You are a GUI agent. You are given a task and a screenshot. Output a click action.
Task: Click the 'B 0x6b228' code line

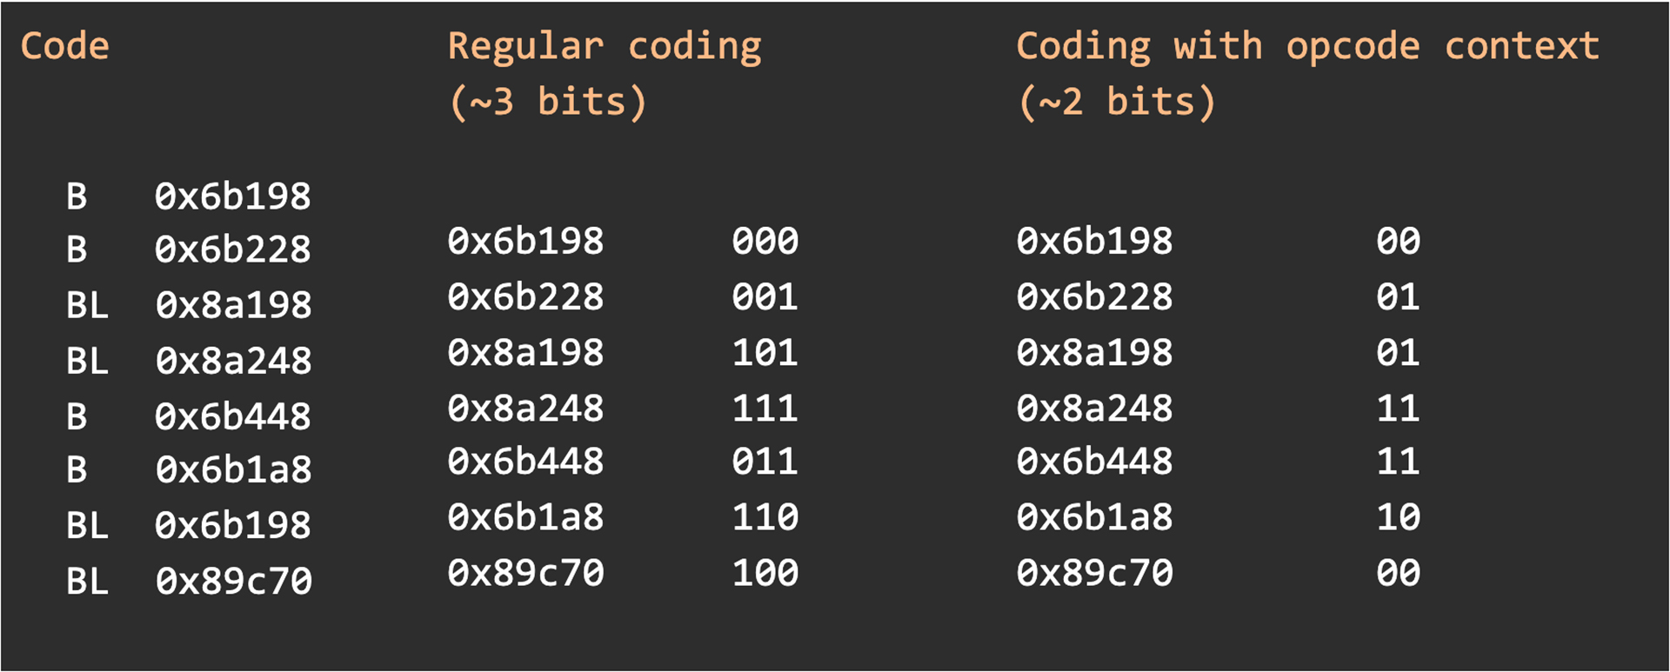[189, 250]
